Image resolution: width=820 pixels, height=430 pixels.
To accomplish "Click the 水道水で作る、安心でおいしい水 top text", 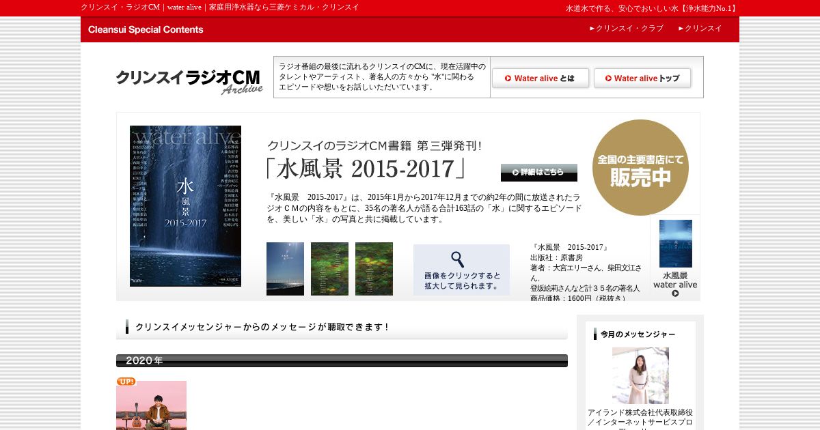I will tap(651, 8).
